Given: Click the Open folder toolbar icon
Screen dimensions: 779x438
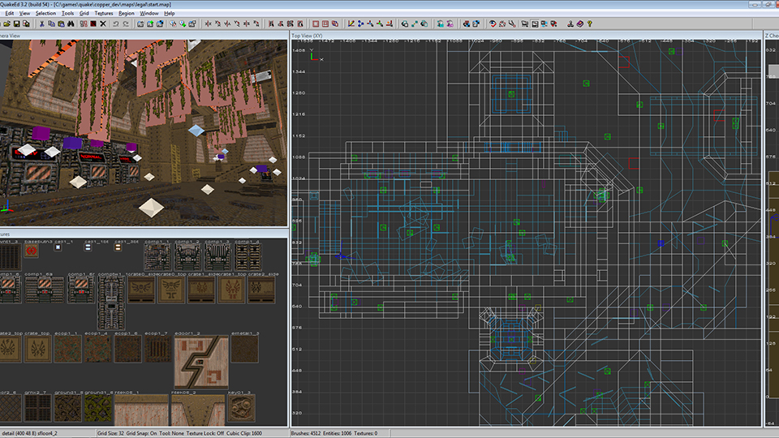Looking at the screenshot, I should click(7, 24).
